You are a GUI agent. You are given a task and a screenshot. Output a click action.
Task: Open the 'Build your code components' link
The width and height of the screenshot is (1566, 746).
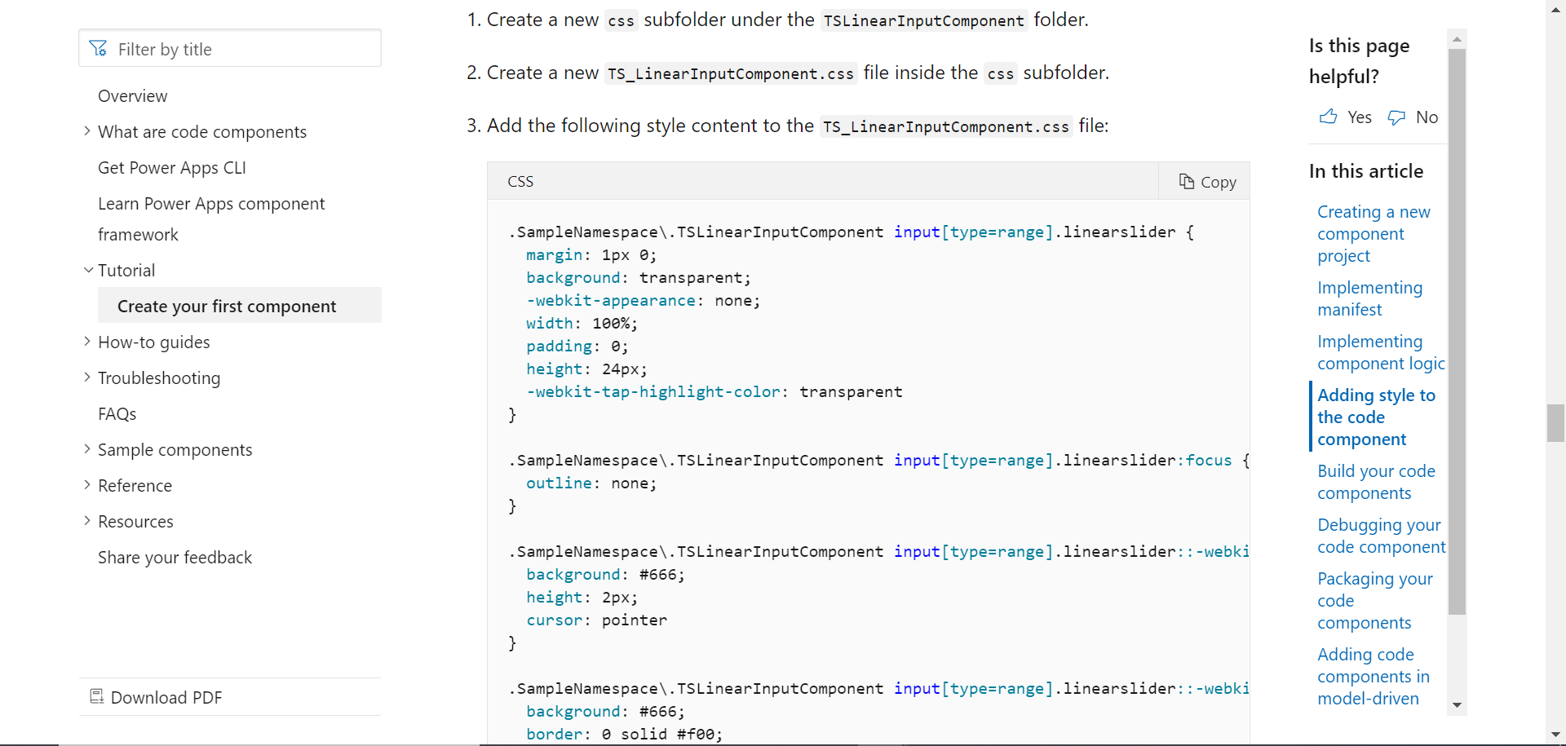pos(1376,482)
